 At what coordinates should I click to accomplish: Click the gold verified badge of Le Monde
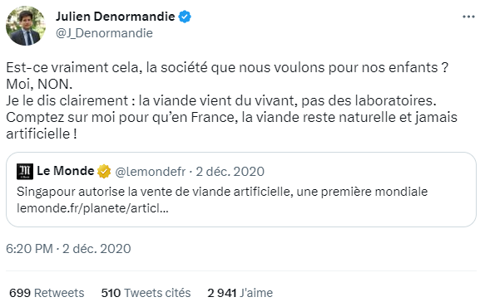104,171
